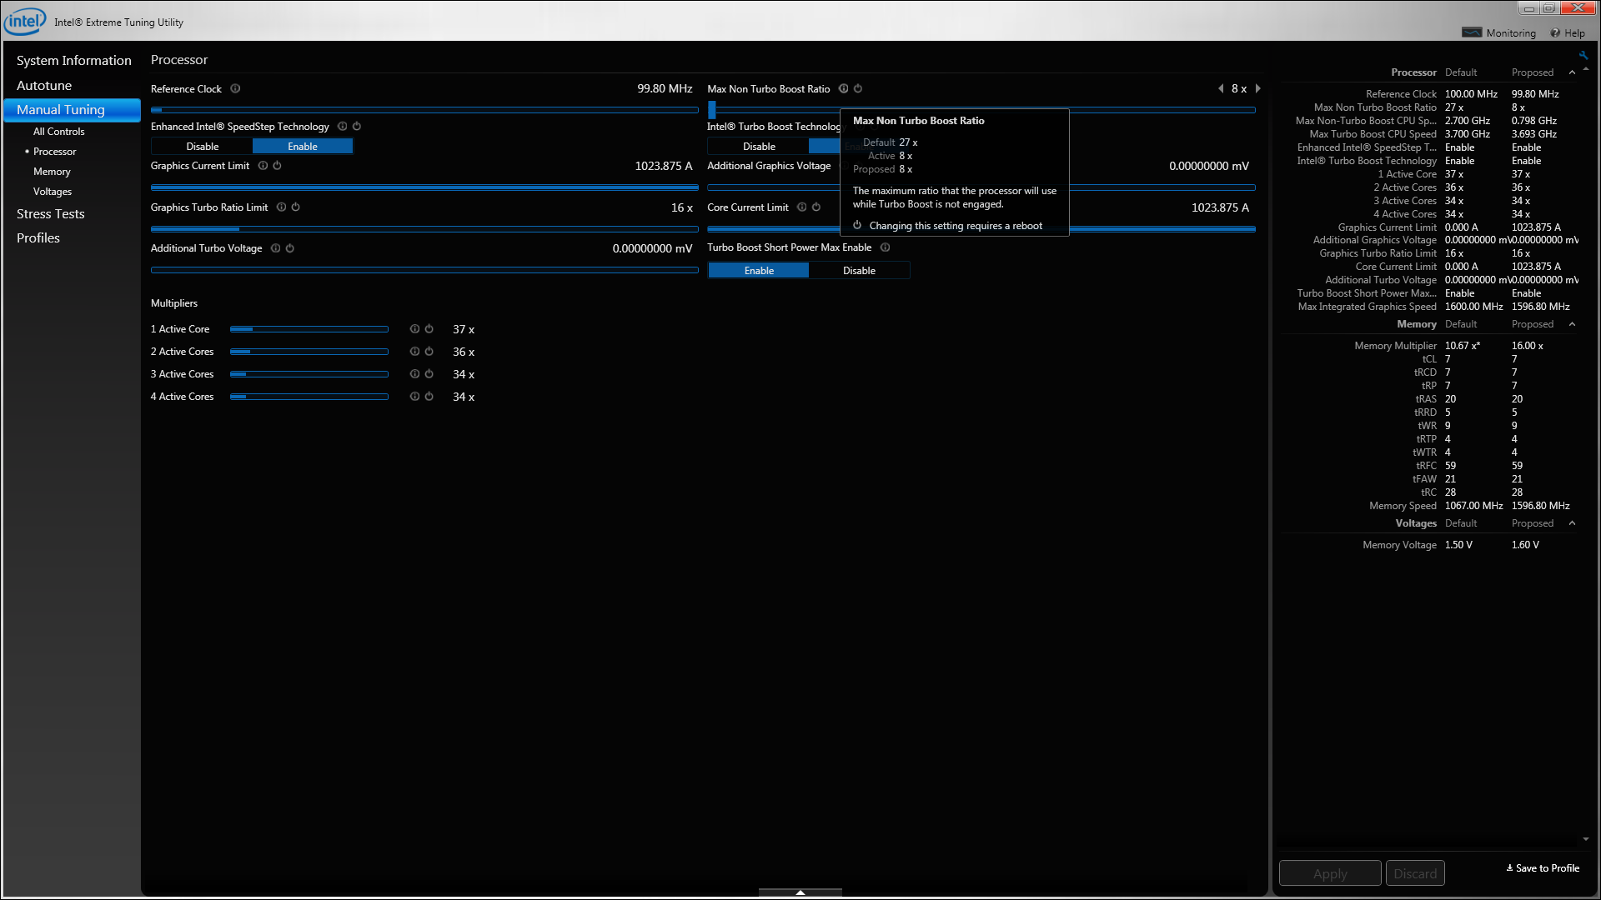1601x900 pixels.
Task: Click the Max Non Turbo Boost Ratio slider handle
Action: [x=712, y=109]
